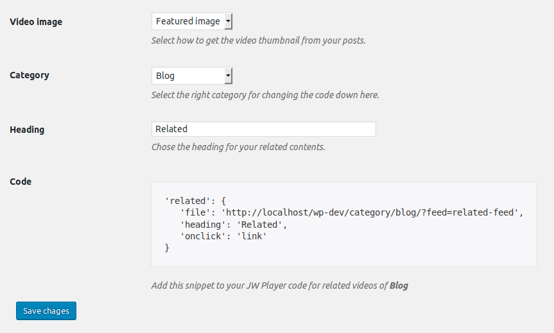Click the arrow on Featured image select
This screenshot has width=554, height=333.
pyautogui.click(x=229, y=21)
